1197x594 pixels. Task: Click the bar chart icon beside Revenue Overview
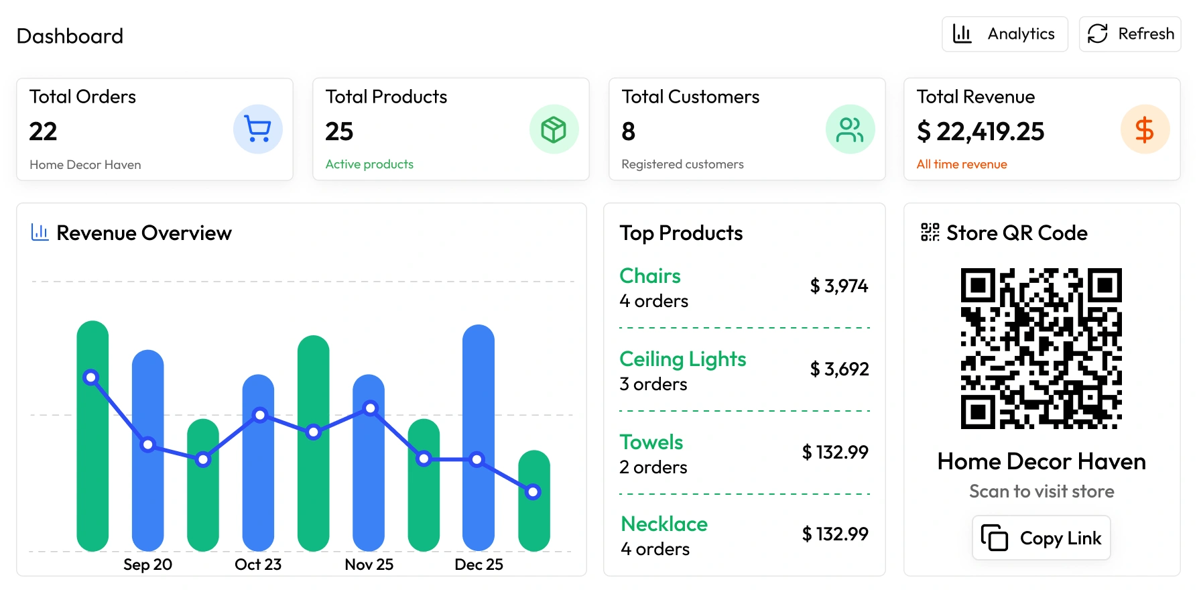tap(40, 233)
